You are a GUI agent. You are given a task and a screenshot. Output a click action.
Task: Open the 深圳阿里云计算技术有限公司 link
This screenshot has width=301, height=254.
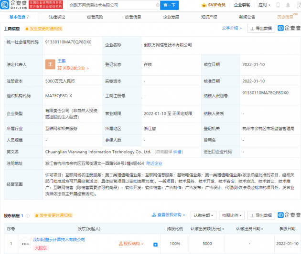coord(59,240)
